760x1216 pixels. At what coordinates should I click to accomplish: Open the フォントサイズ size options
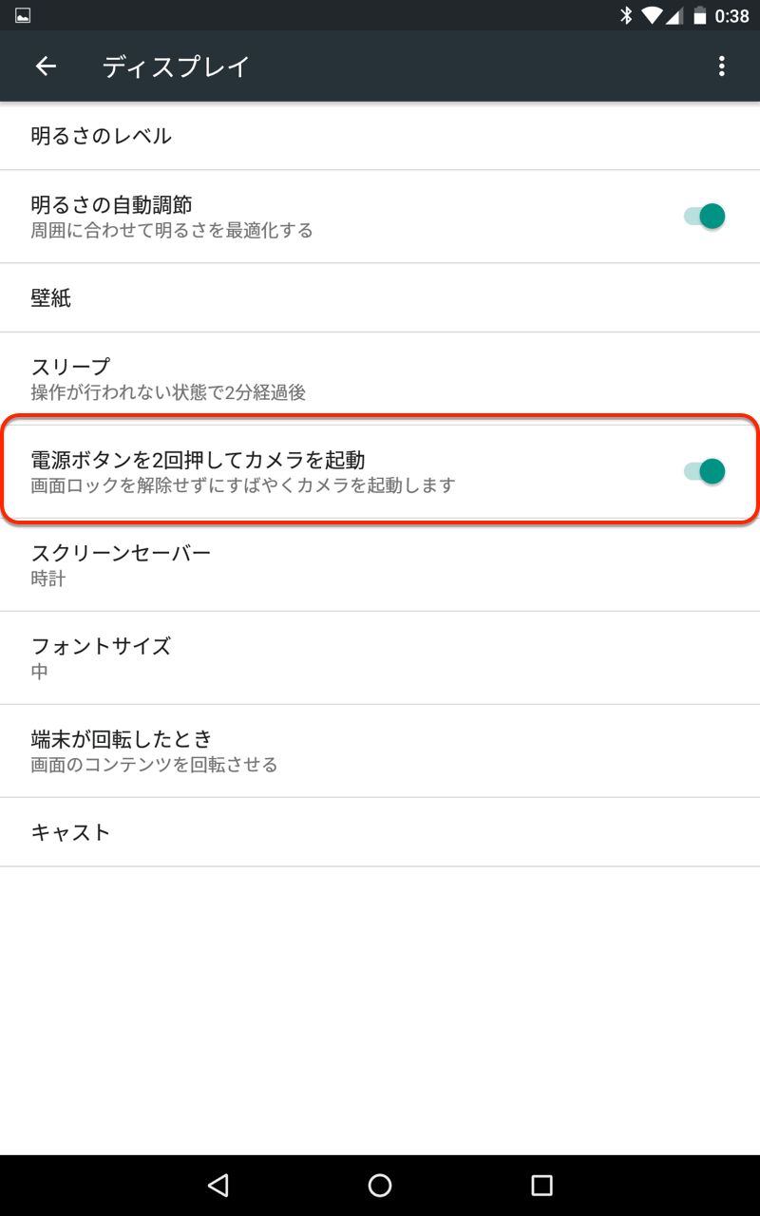click(x=380, y=657)
